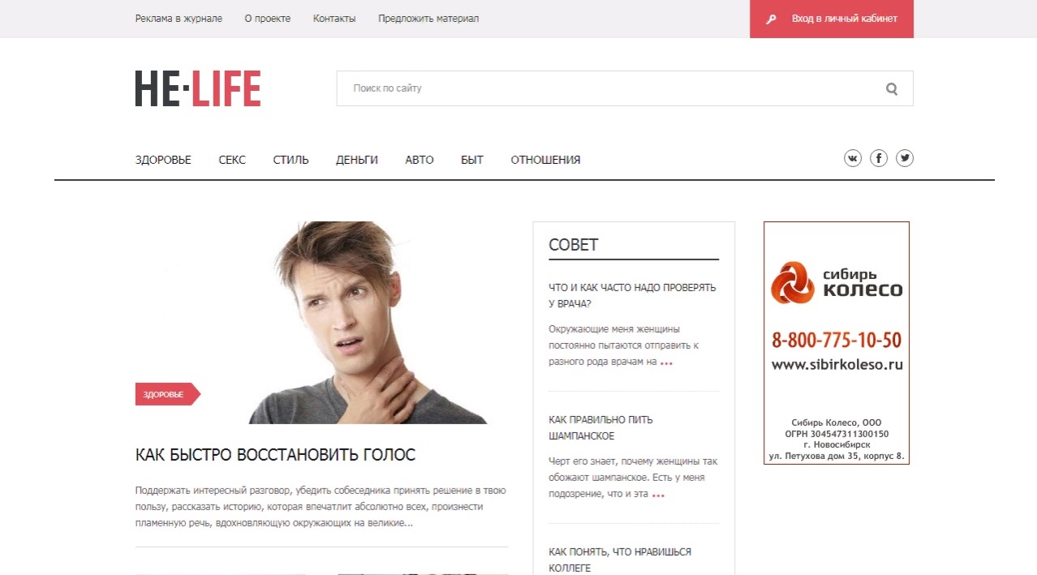Open Предложить материал link
The image size is (1037, 575).
click(428, 19)
